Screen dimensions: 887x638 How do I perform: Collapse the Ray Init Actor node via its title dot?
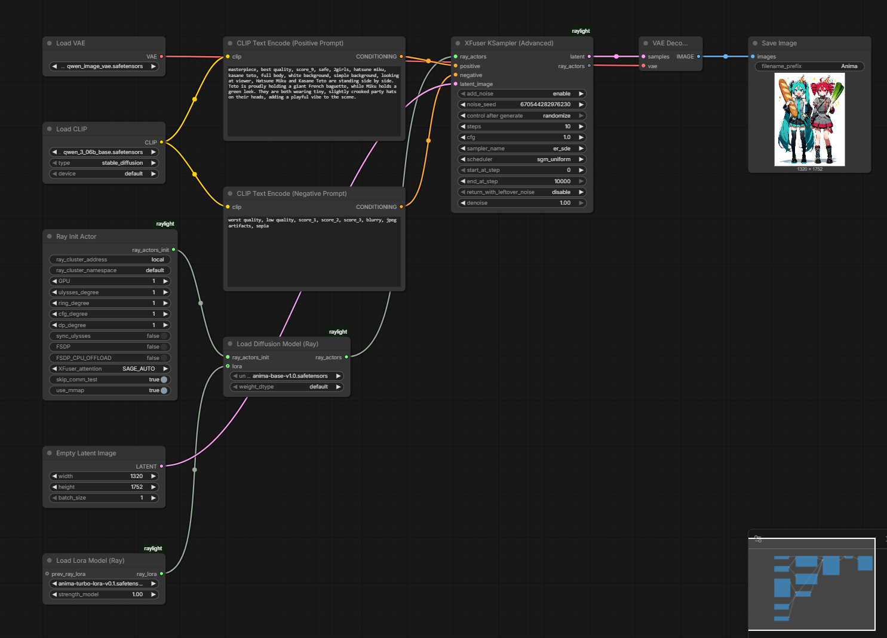[50, 236]
